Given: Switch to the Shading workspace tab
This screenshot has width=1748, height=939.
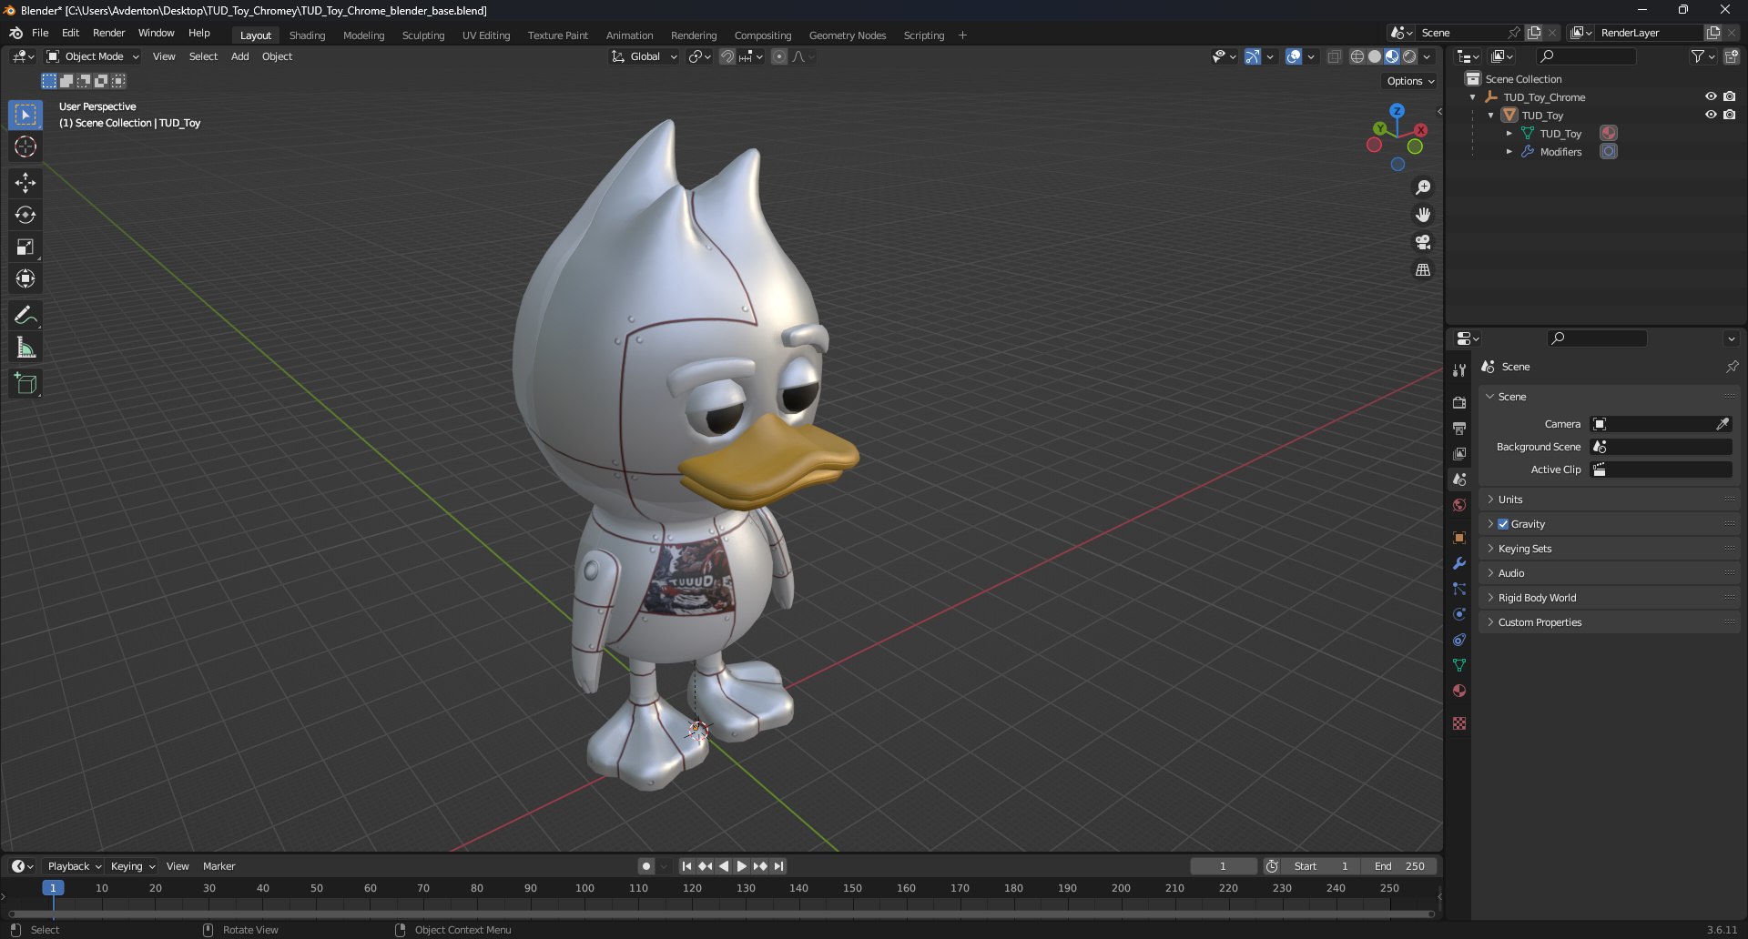Looking at the screenshot, I should pyautogui.click(x=307, y=35).
